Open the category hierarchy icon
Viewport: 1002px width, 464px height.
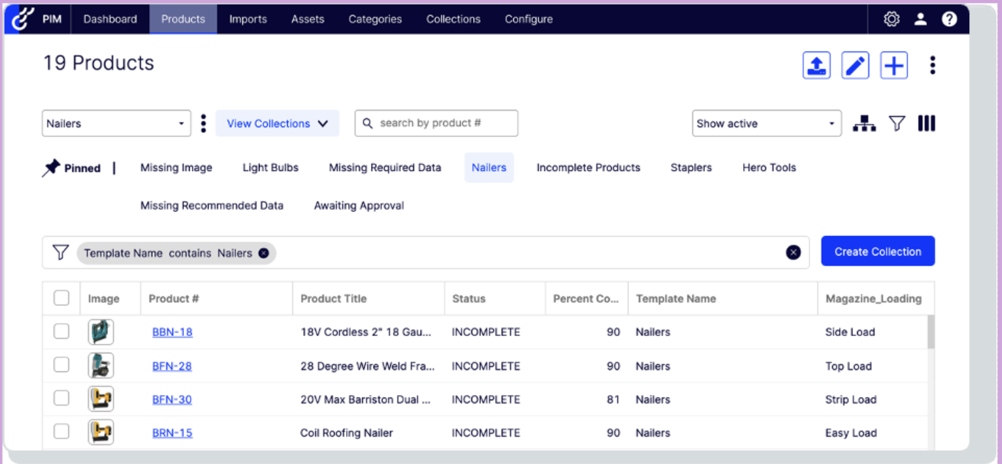click(865, 123)
